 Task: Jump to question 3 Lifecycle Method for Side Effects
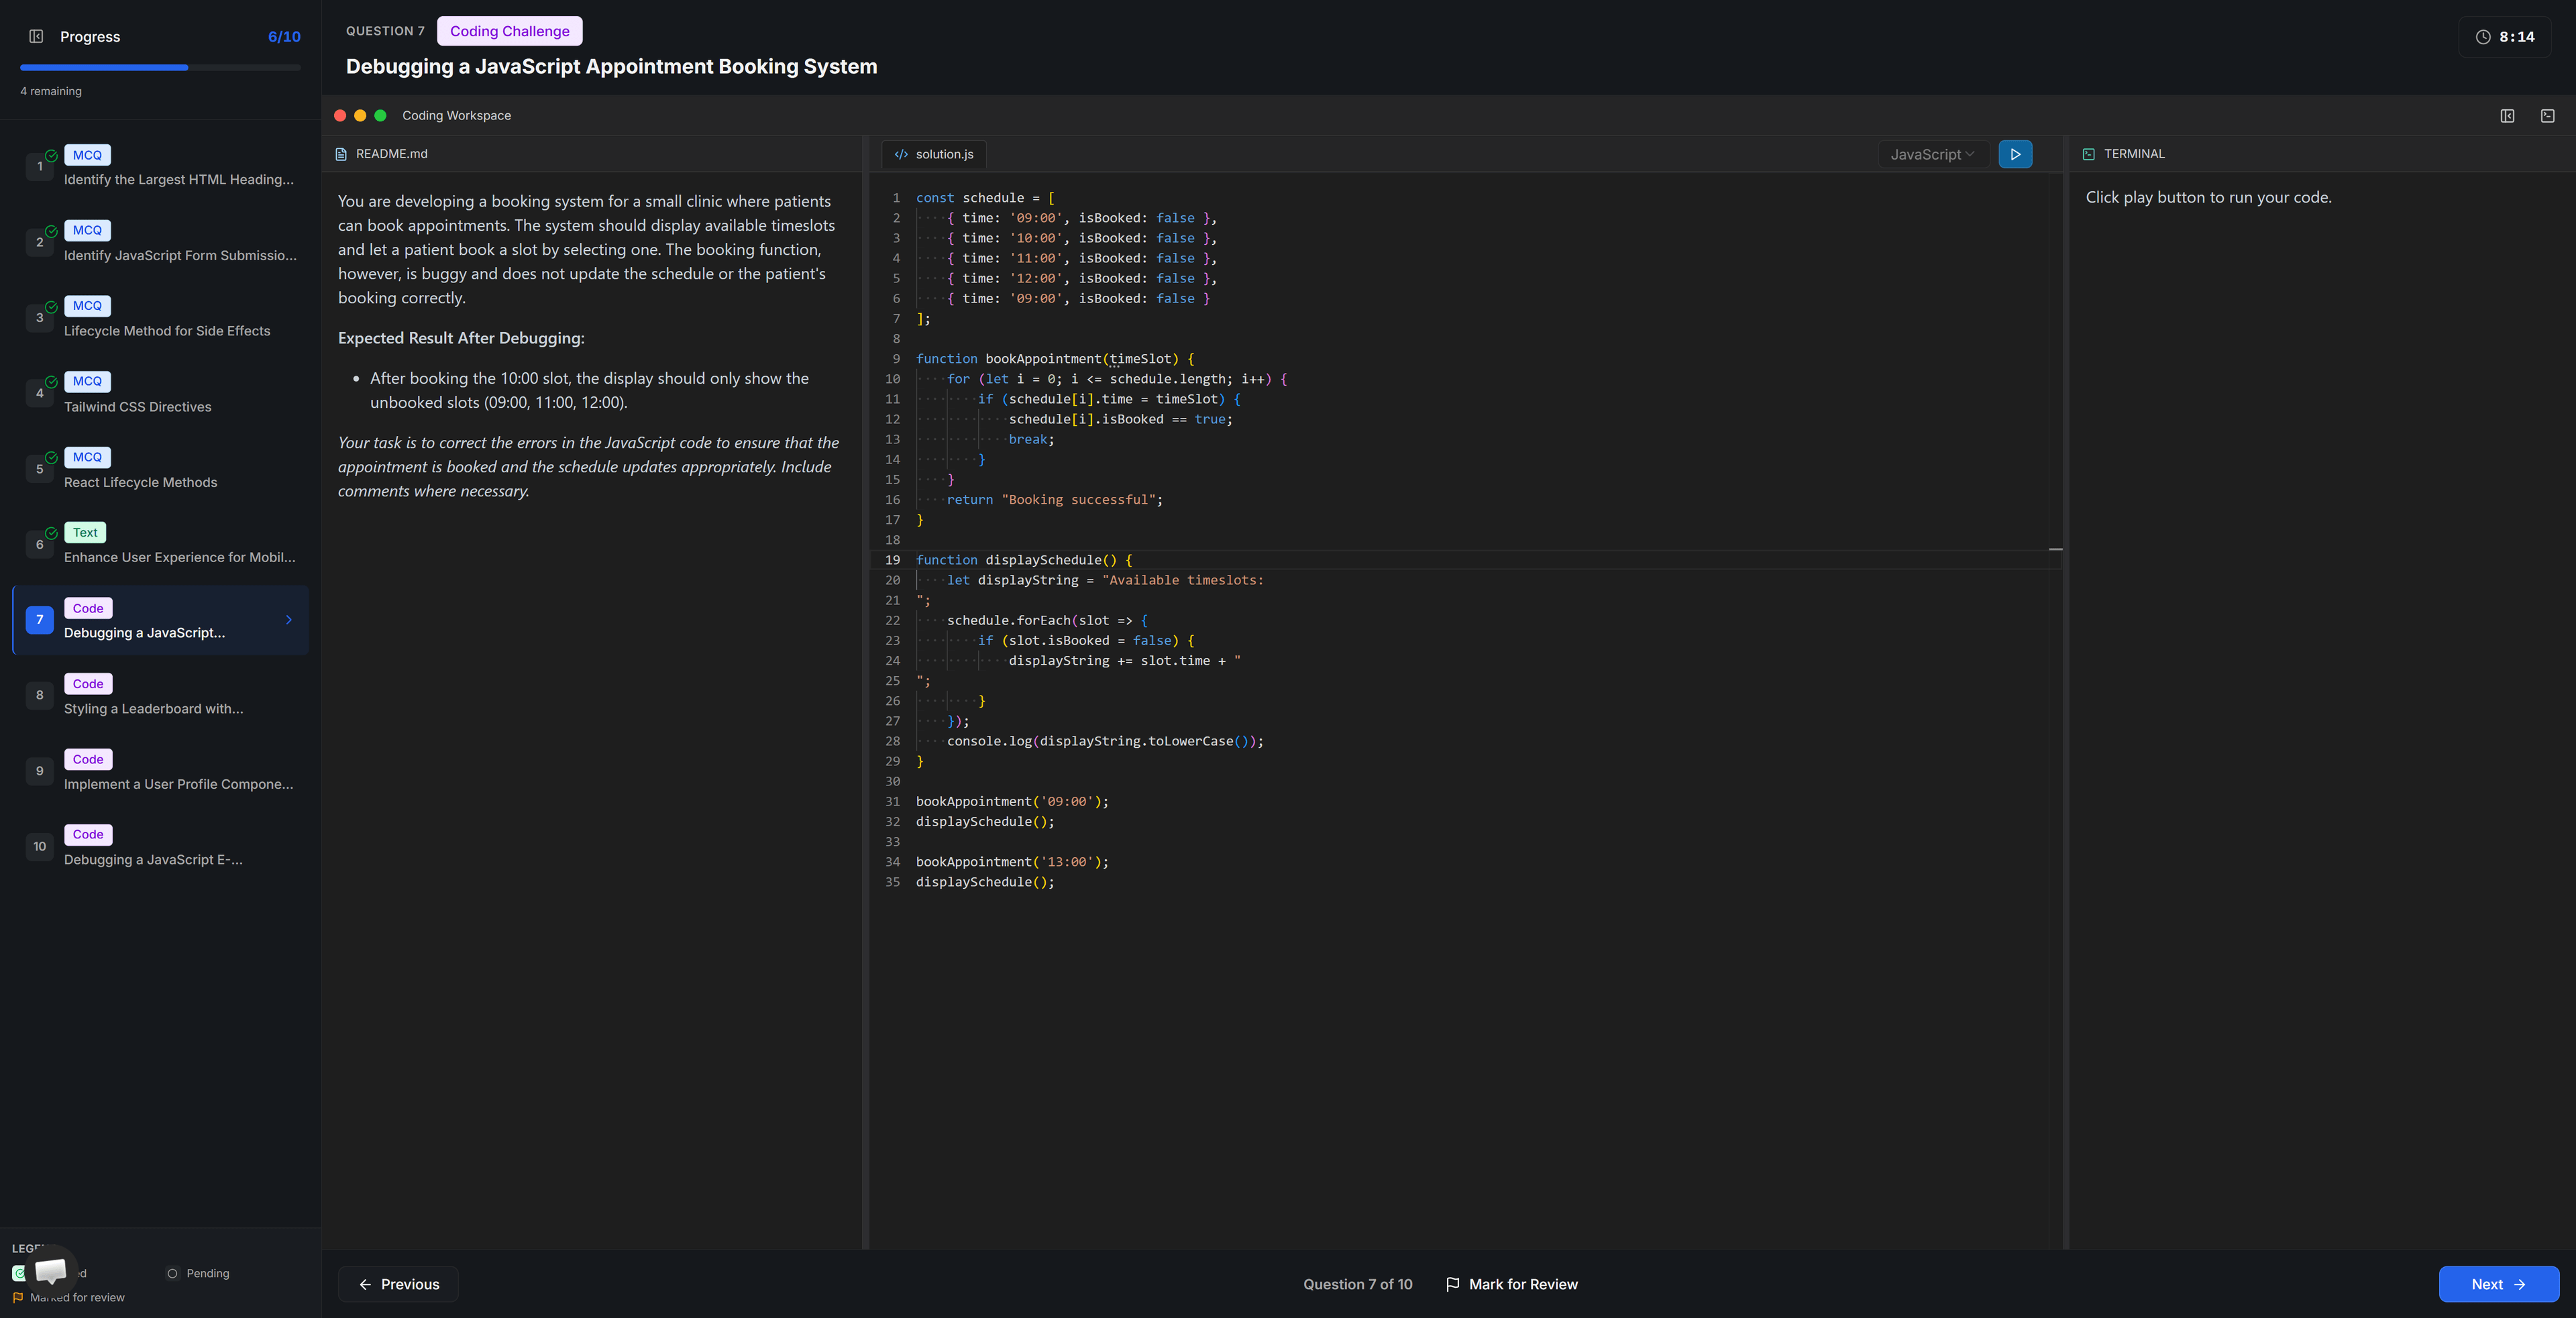[x=161, y=317]
